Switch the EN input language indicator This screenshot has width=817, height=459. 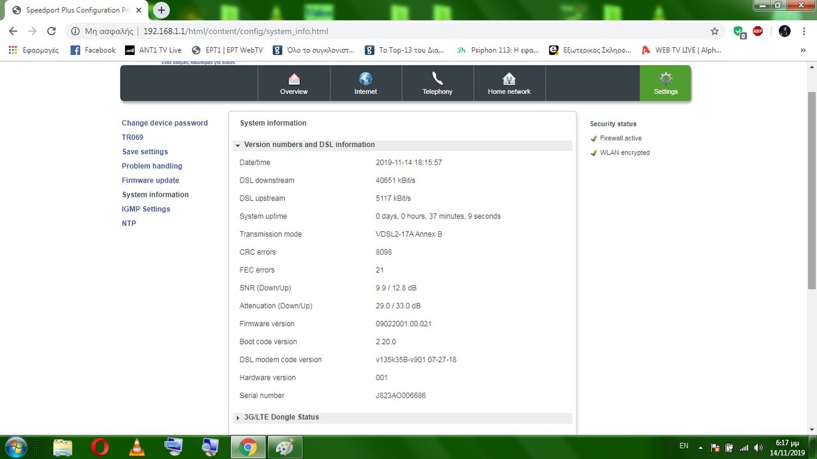(684, 446)
